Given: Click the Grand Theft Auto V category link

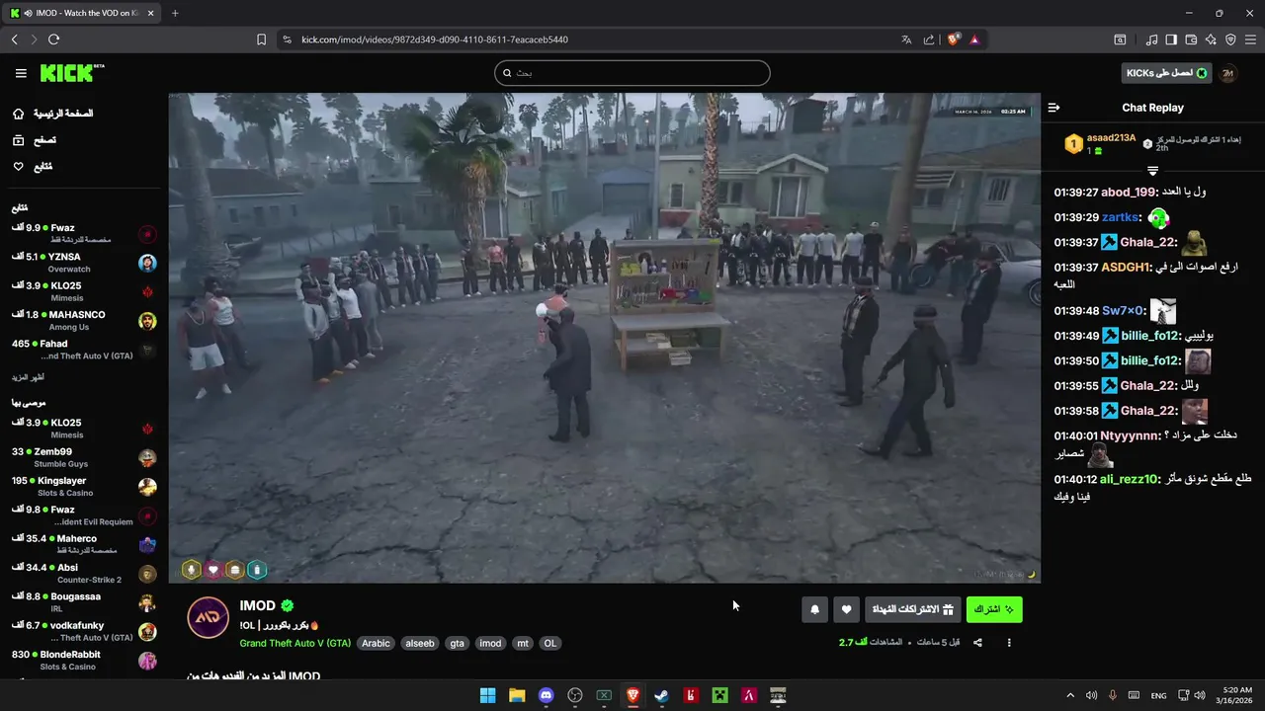Looking at the screenshot, I should coord(295,643).
